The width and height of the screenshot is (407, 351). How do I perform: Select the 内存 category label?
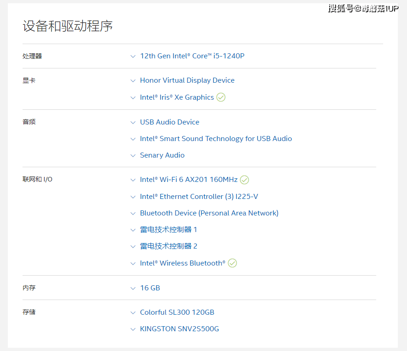pyautogui.click(x=29, y=288)
